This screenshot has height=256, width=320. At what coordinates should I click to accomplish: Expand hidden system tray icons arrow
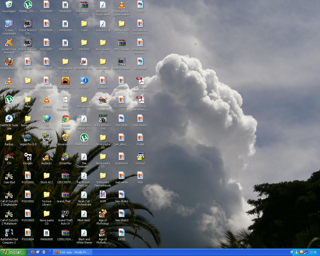click(292, 252)
